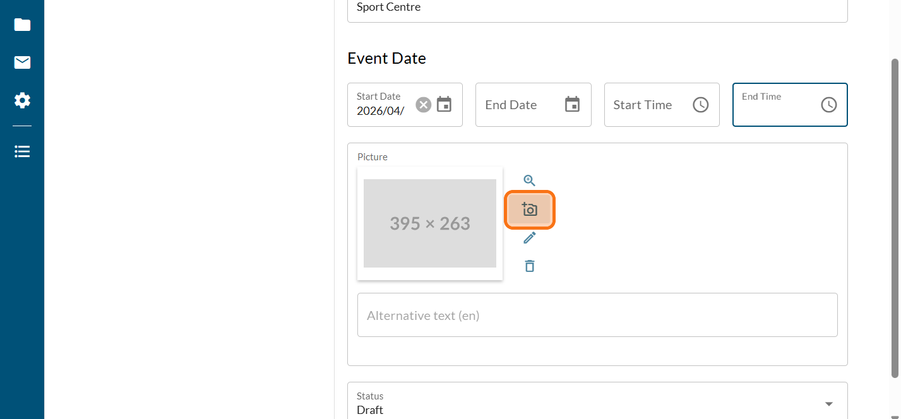
Task: Open the mail icon in sidebar
Action: tap(22, 62)
